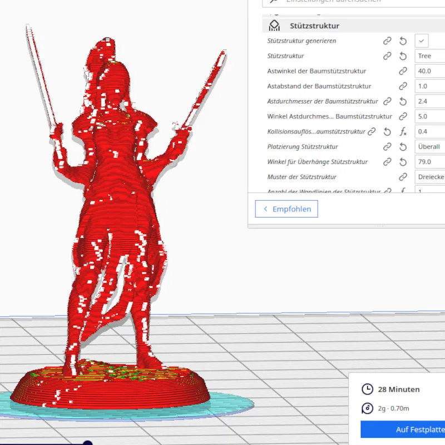Open Platzierung Stützstruktur dropdown showing Überall

(x=429, y=147)
